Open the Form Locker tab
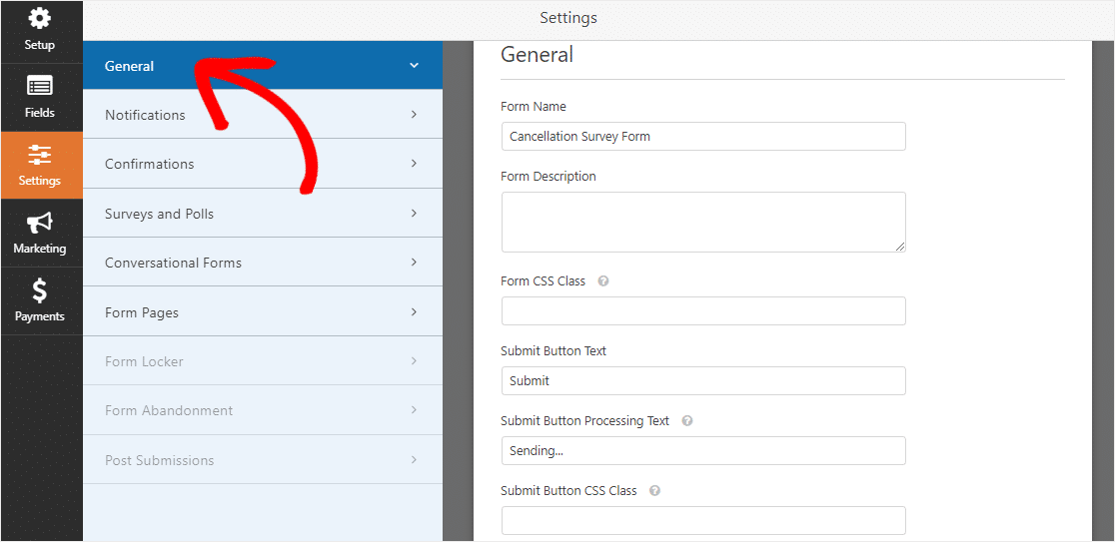Image resolution: width=1115 pixels, height=542 pixels. point(263,361)
